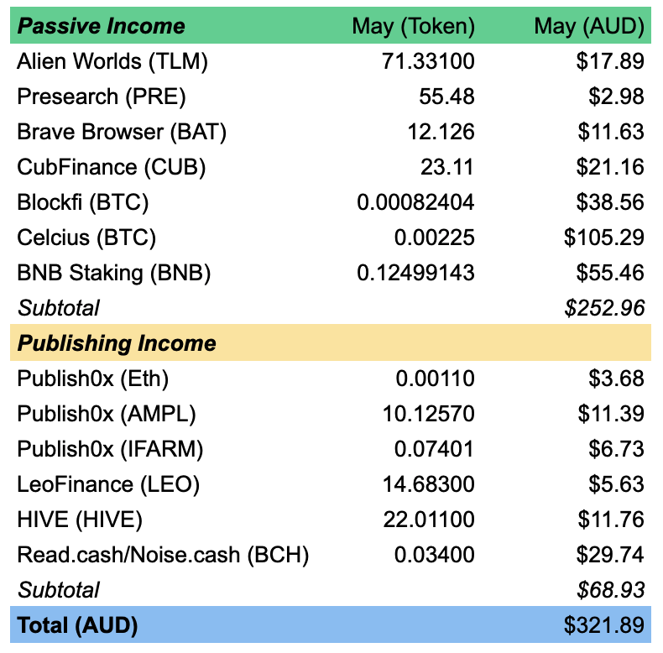Screen dimensions: 663x653
Task: Click the AUD value $11.39
Action: pyautogui.click(x=611, y=414)
